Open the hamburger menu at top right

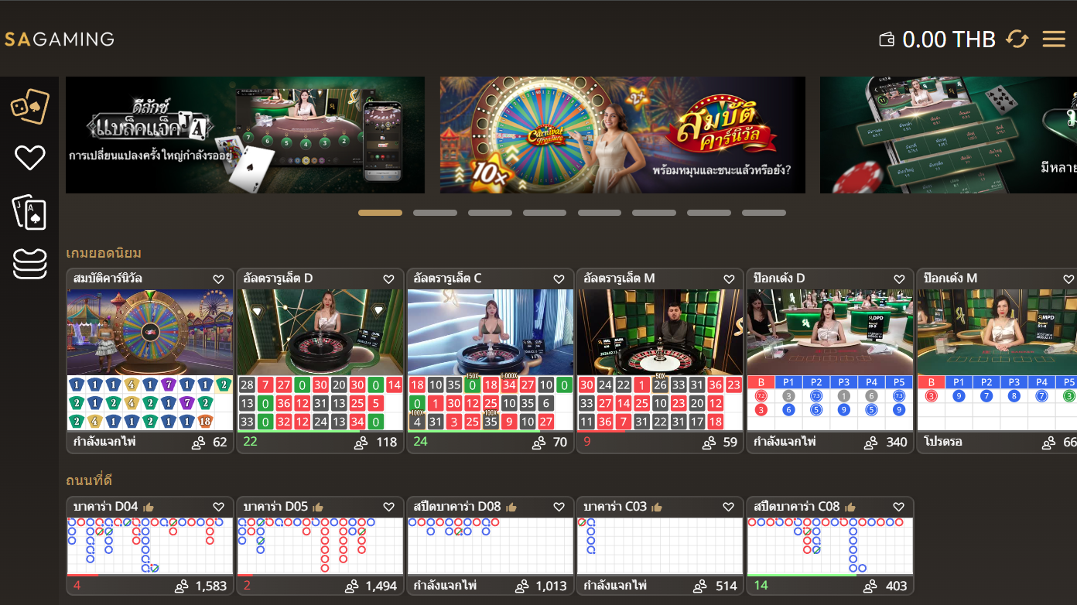(1054, 39)
